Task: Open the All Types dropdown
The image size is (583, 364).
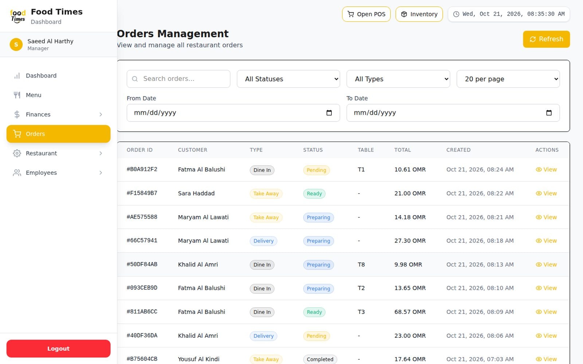Action: 398,79
